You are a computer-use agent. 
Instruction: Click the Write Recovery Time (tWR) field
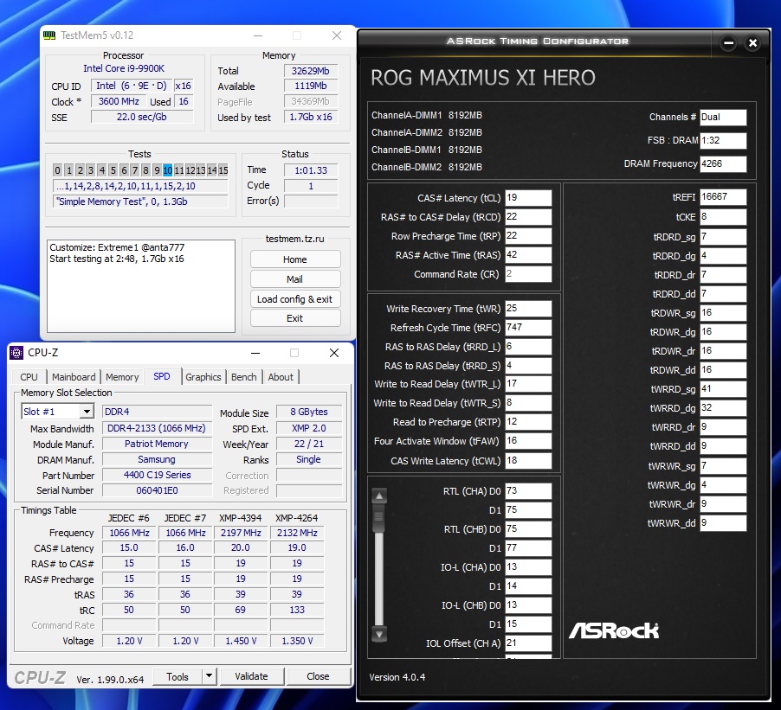(528, 309)
